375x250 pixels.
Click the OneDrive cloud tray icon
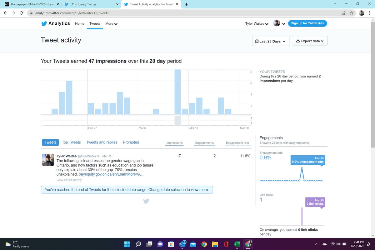point(325,244)
